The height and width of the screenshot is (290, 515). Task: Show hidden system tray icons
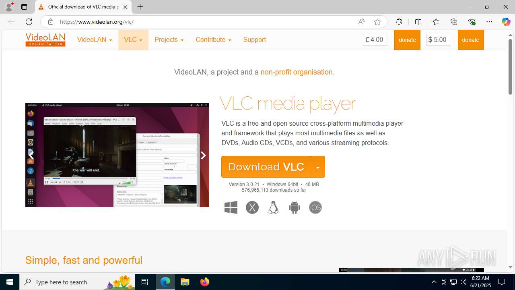(434, 282)
